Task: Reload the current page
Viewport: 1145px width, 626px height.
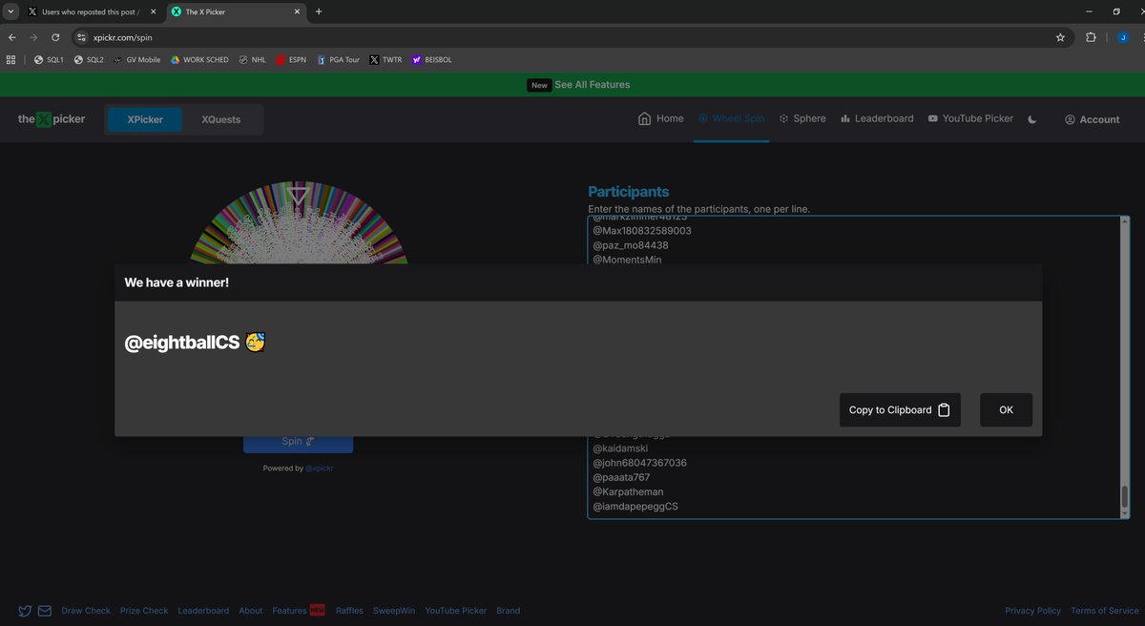Action: point(56,37)
